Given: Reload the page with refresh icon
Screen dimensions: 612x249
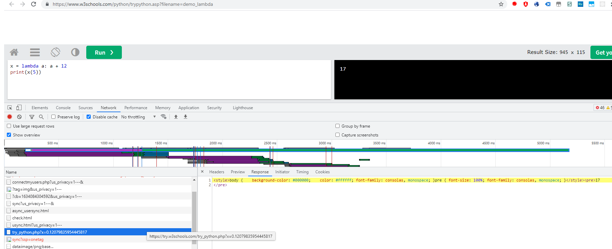Looking at the screenshot, I should point(34,4).
